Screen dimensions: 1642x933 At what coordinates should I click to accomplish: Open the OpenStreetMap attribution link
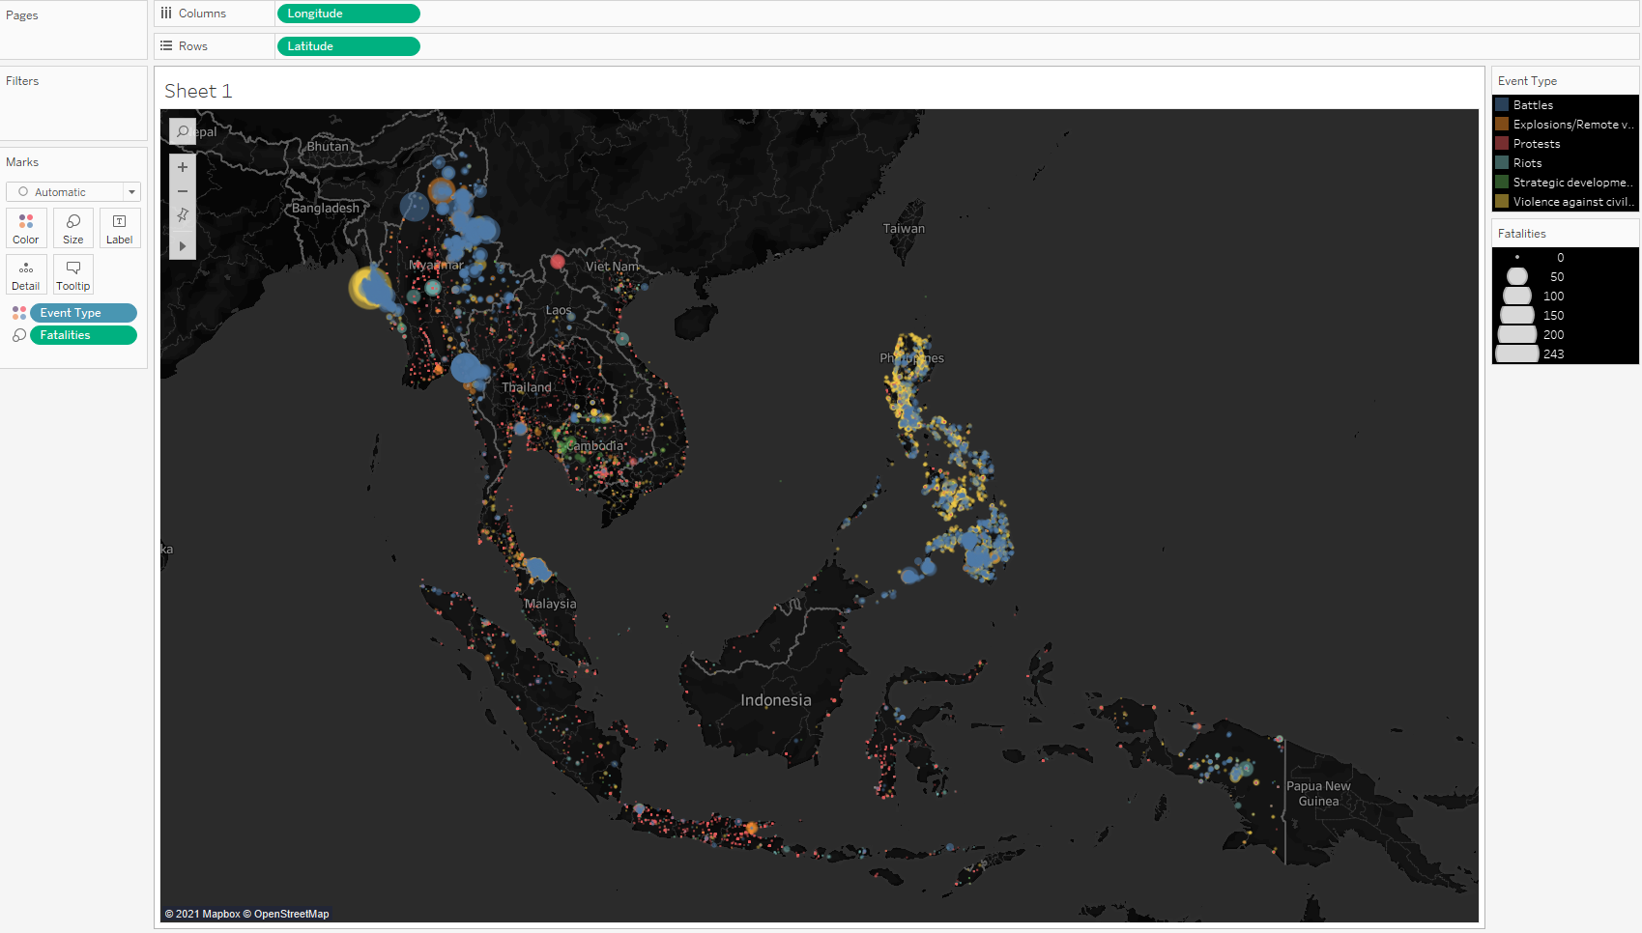(291, 914)
